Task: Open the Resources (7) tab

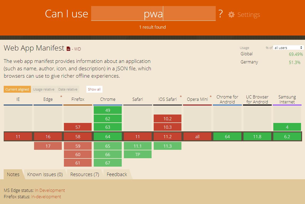Action: pos(85,174)
